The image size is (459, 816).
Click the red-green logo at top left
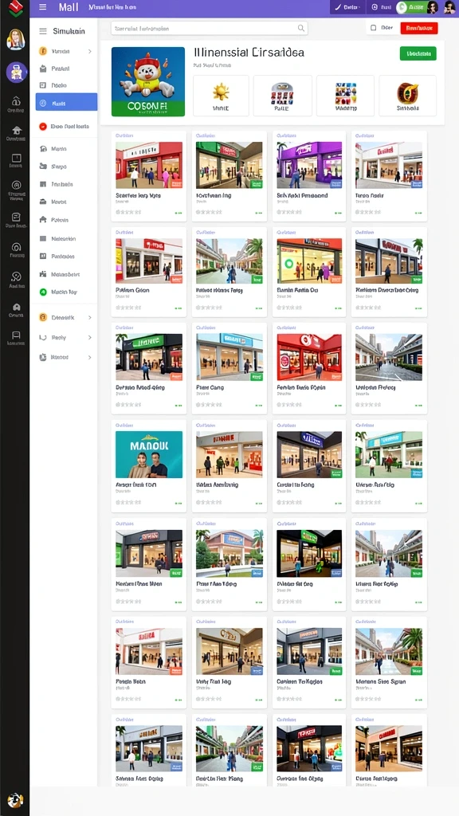16,8
